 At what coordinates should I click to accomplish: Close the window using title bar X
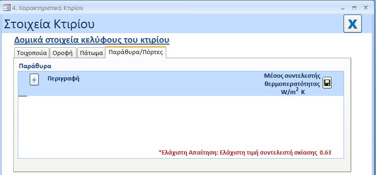tap(365, 8)
